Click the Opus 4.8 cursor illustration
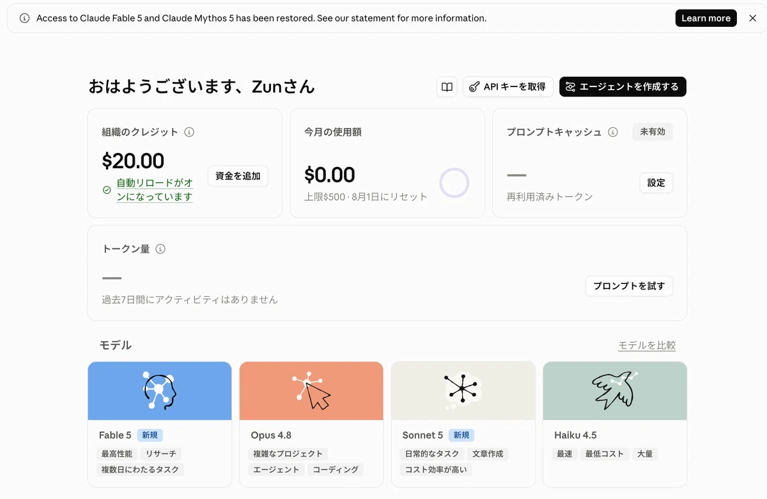767x499 pixels. point(312,390)
